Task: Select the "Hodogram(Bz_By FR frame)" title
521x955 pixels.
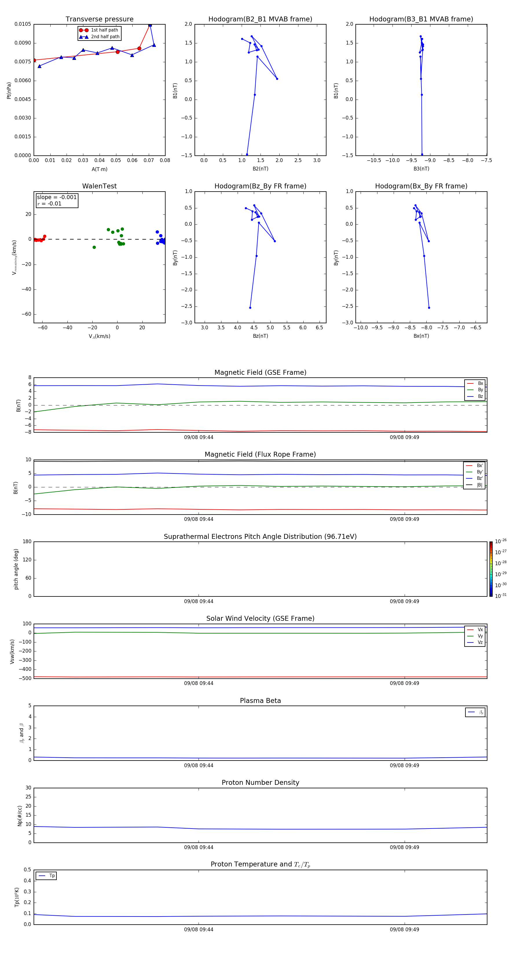Action: coord(260,186)
